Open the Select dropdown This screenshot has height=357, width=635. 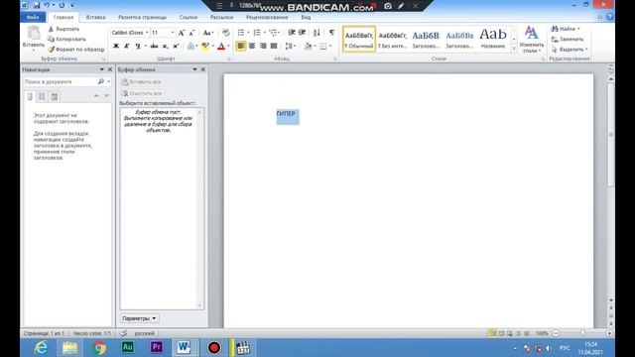click(570, 50)
